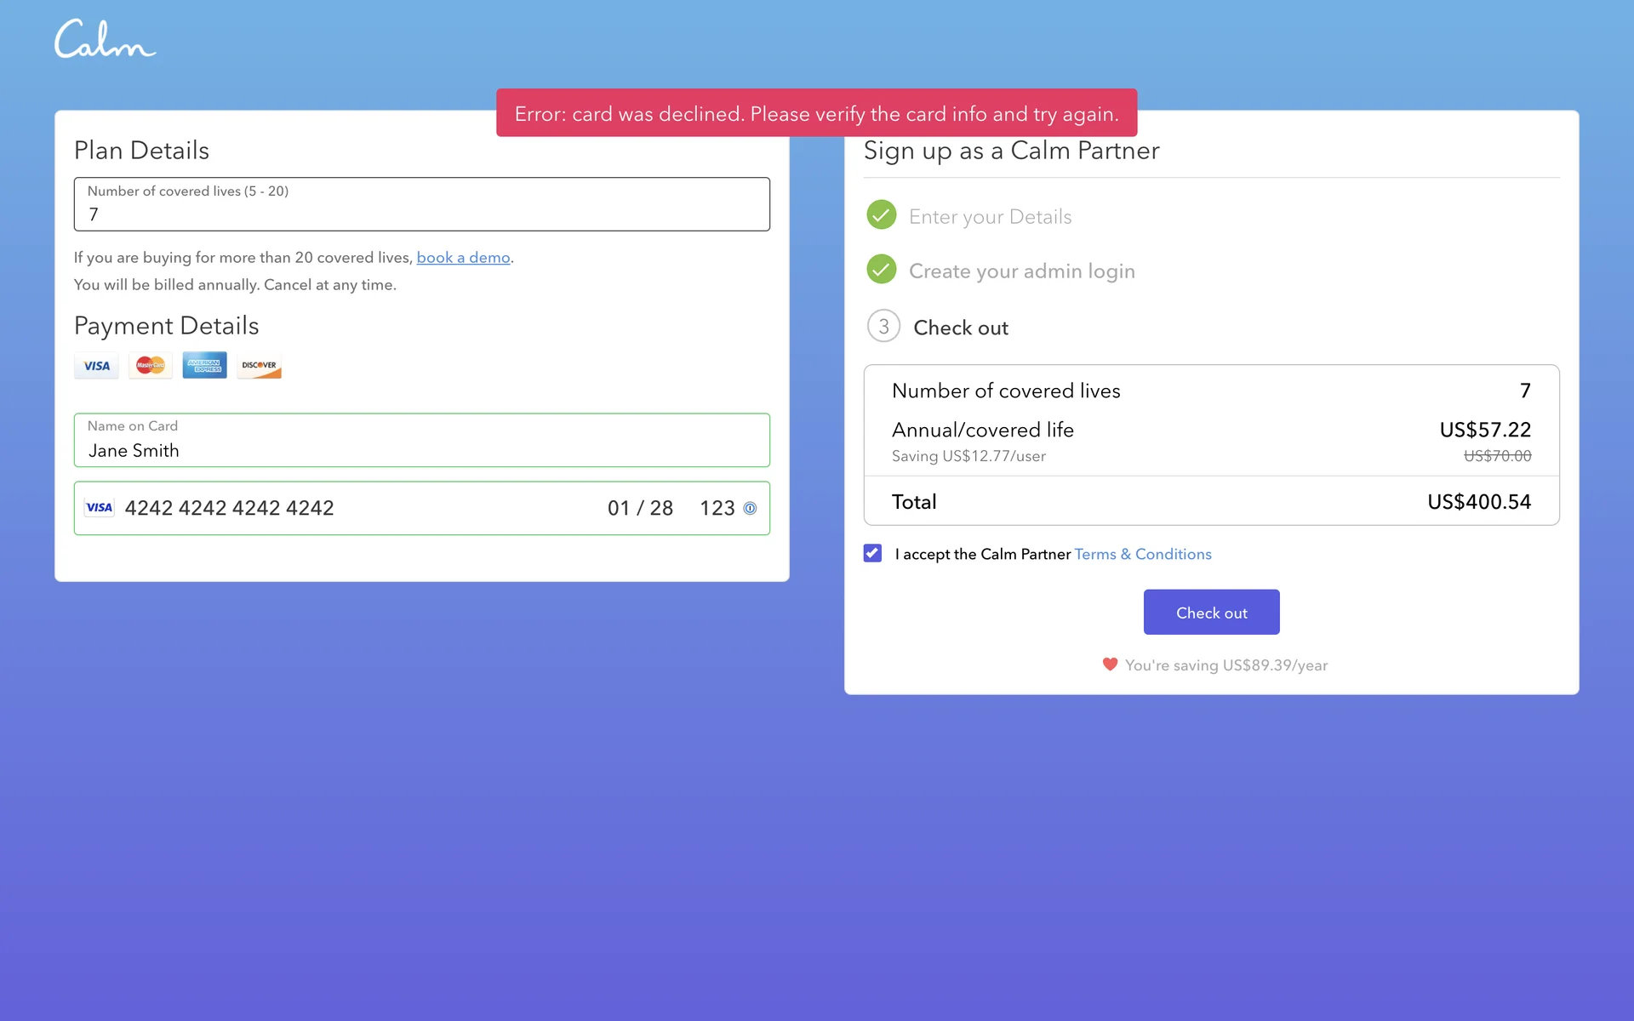Click the Calm logo

105,39
